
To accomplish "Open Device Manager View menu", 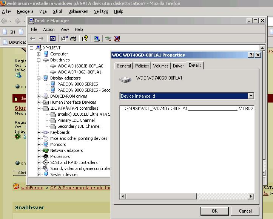I will point(65,29).
